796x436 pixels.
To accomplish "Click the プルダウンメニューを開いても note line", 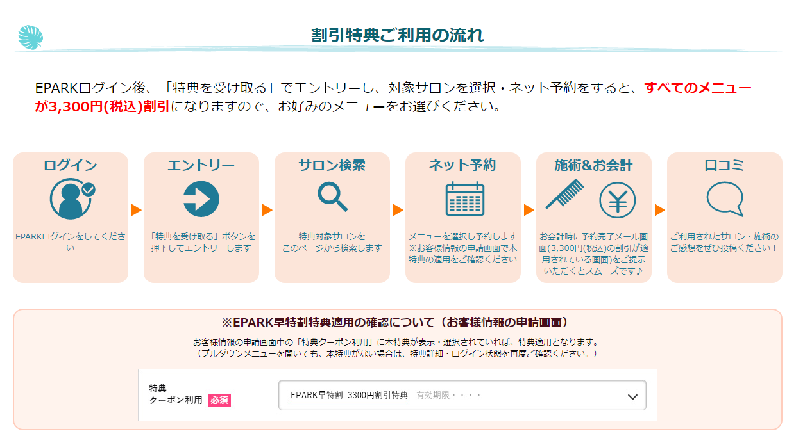I will (x=398, y=353).
